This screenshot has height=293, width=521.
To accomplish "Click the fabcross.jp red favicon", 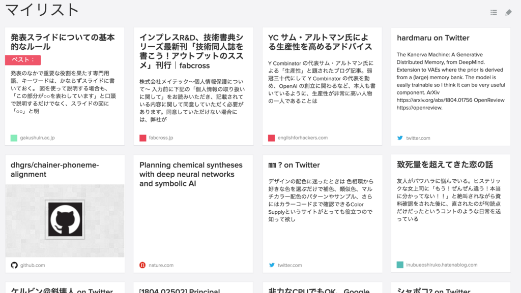I will [143, 138].
